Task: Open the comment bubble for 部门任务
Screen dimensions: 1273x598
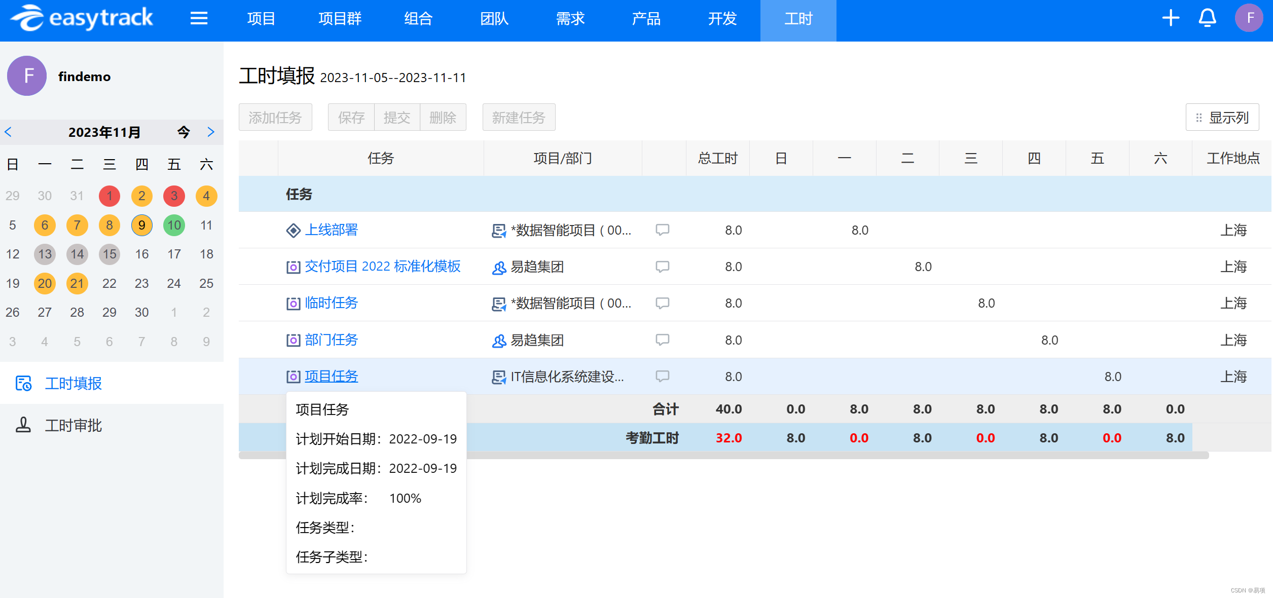Action: (662, 340)
